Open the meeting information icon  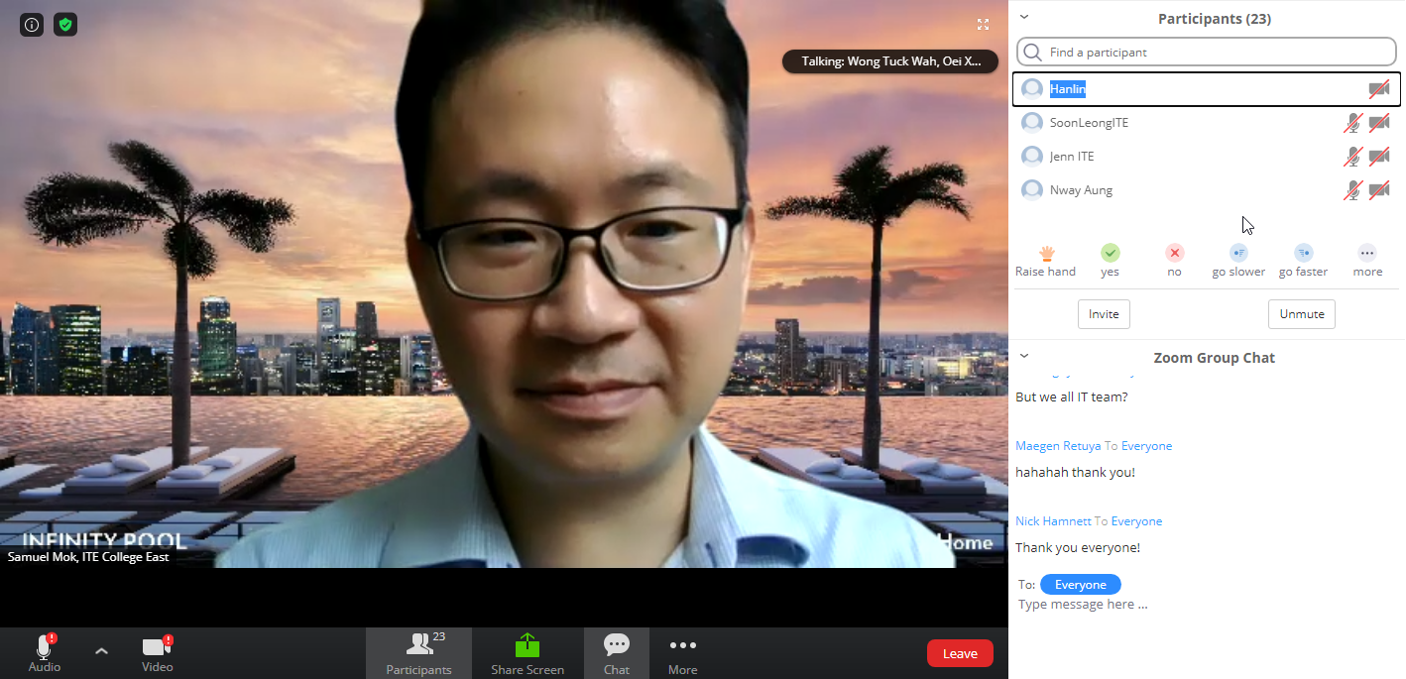click(x=32, y=25)
